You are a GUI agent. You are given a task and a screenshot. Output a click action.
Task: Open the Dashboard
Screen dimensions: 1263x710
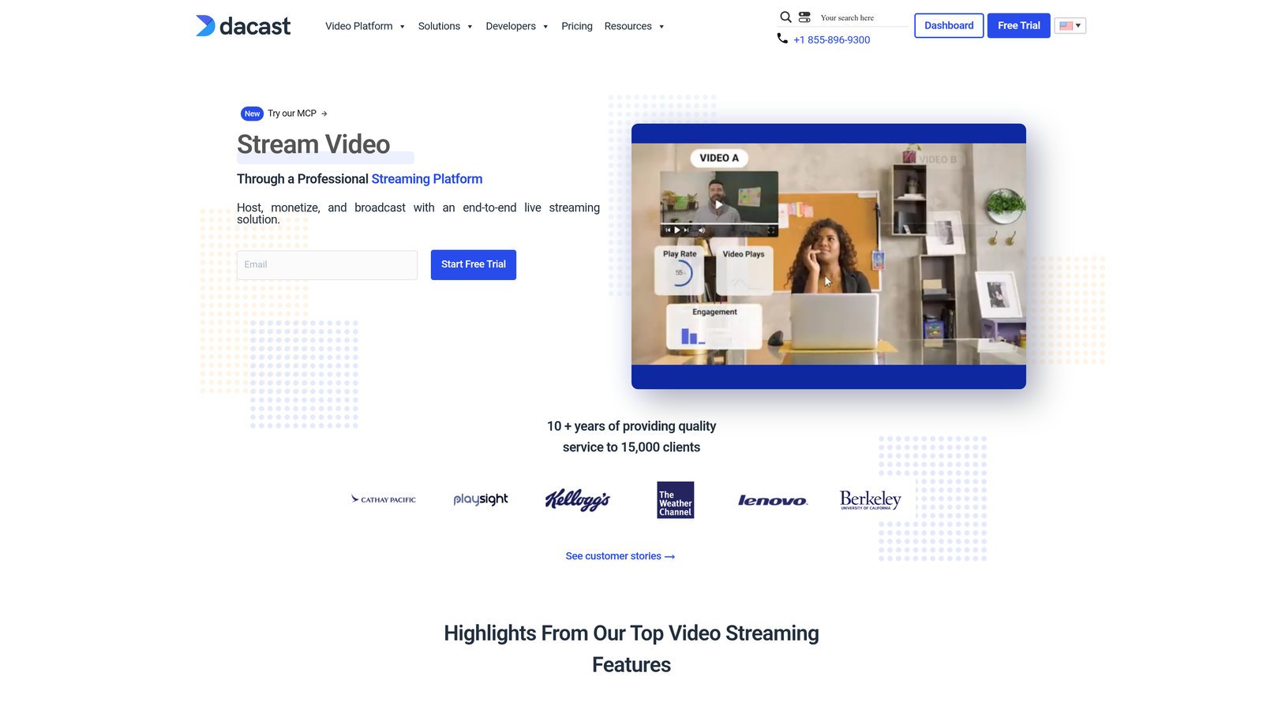(x=948, y=25)
